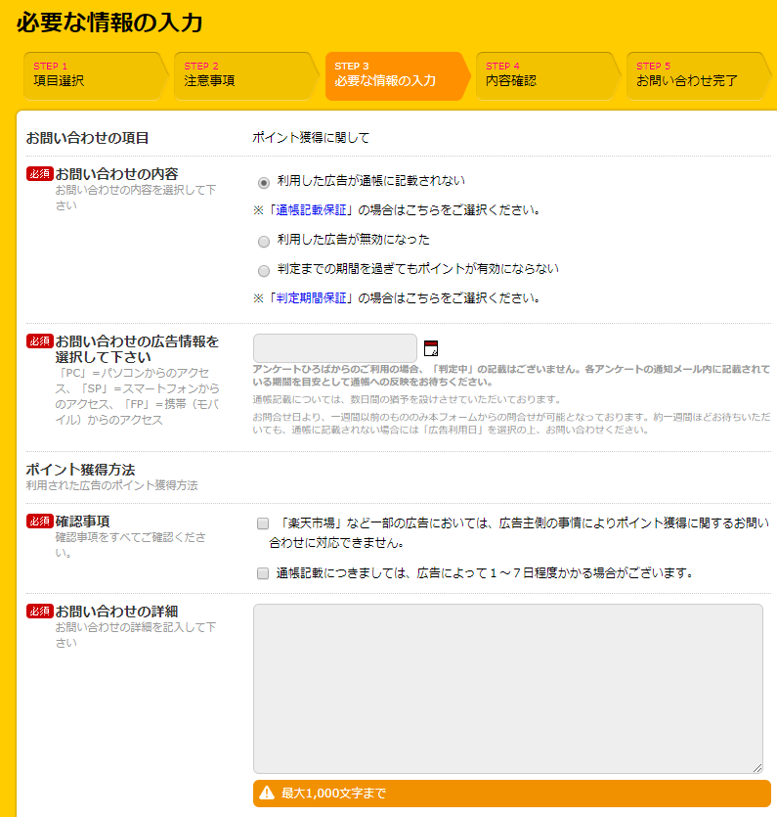Go to STEP 1 項目選択
Viewport: 777px width, 817px height.
(94, 75)
